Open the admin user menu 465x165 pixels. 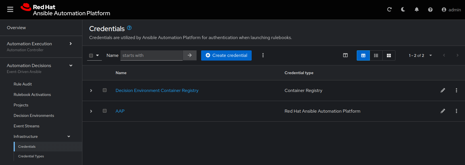[451, 10]
